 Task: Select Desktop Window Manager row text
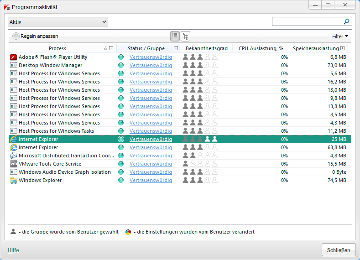click(50, 65)
